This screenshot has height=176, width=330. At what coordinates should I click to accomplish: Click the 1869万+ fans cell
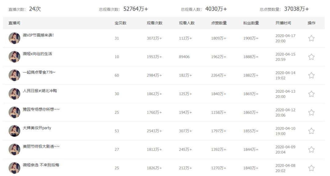pyautogui.click(x=251, y=94)
